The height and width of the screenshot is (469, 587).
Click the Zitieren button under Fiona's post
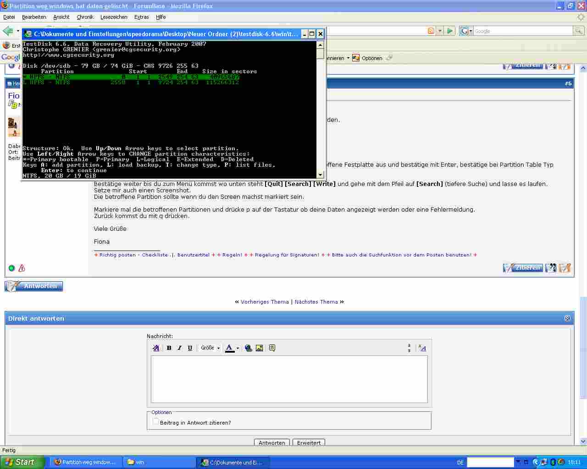(523, 268)
